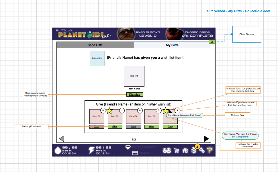Click the home icon in bottom bar
Image resolution: width=278 pixels, height=172 pixels.
click(185, 150)
